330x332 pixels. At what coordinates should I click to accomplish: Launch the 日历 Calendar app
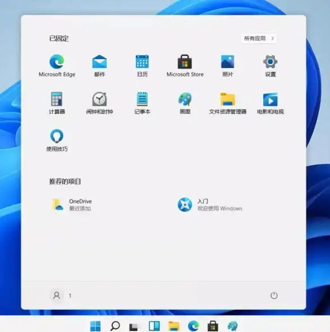click(142, 65)
